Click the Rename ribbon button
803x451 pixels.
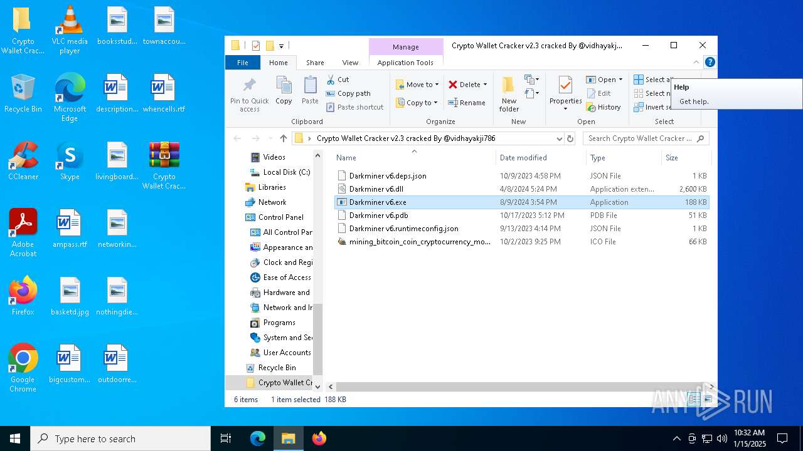click(467, 103)
